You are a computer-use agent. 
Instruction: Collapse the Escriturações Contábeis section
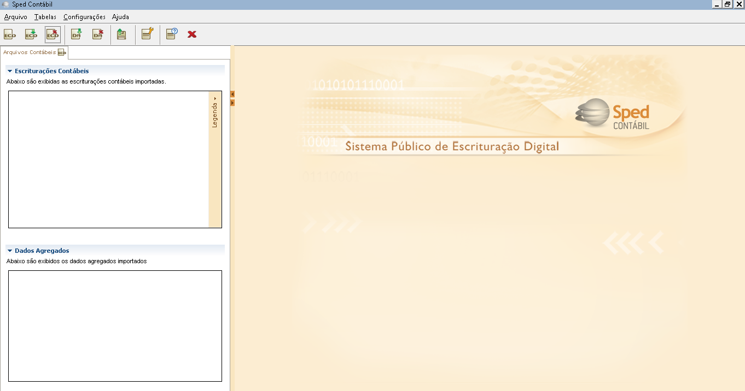[x=10, y=71]
